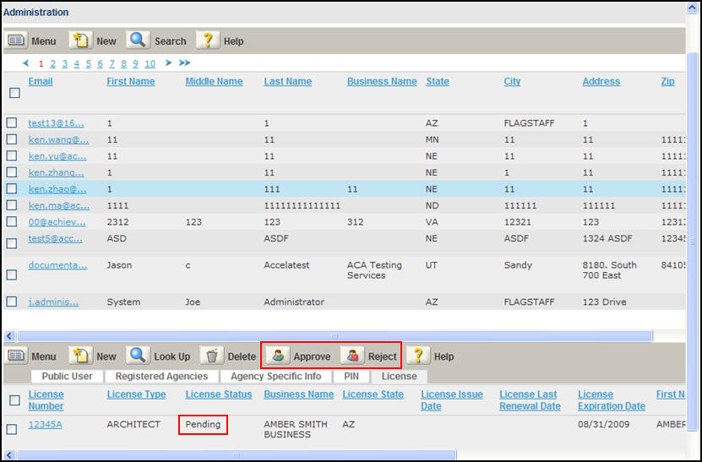The height and width of the screenshot is (462, 702).
Task: Approve the selected license
Action: [301, 356]
